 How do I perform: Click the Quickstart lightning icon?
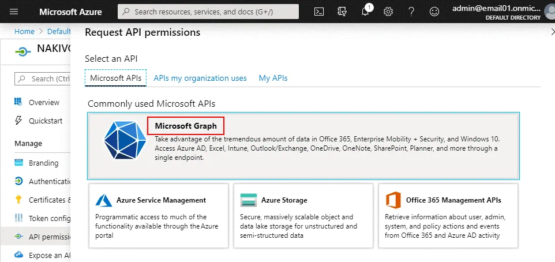tap(18, 121)
